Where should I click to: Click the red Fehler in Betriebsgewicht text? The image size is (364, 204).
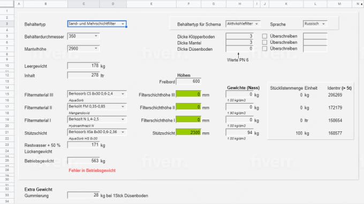point(92,170)
